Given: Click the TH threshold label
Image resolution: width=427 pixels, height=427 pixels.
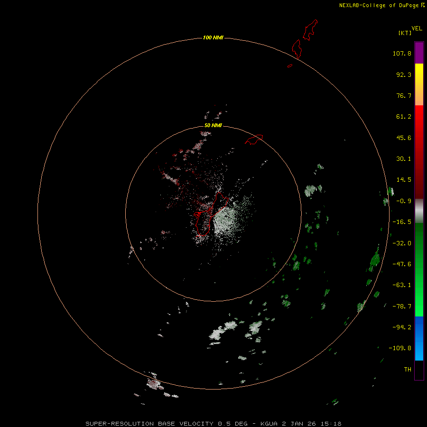Looking at the screenshot, I should [408, 370].
